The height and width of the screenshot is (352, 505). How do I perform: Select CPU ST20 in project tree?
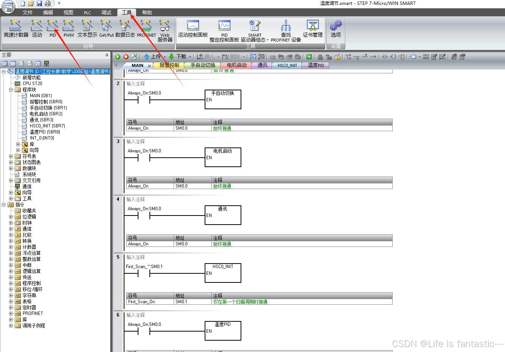click(x=32, y=84)
